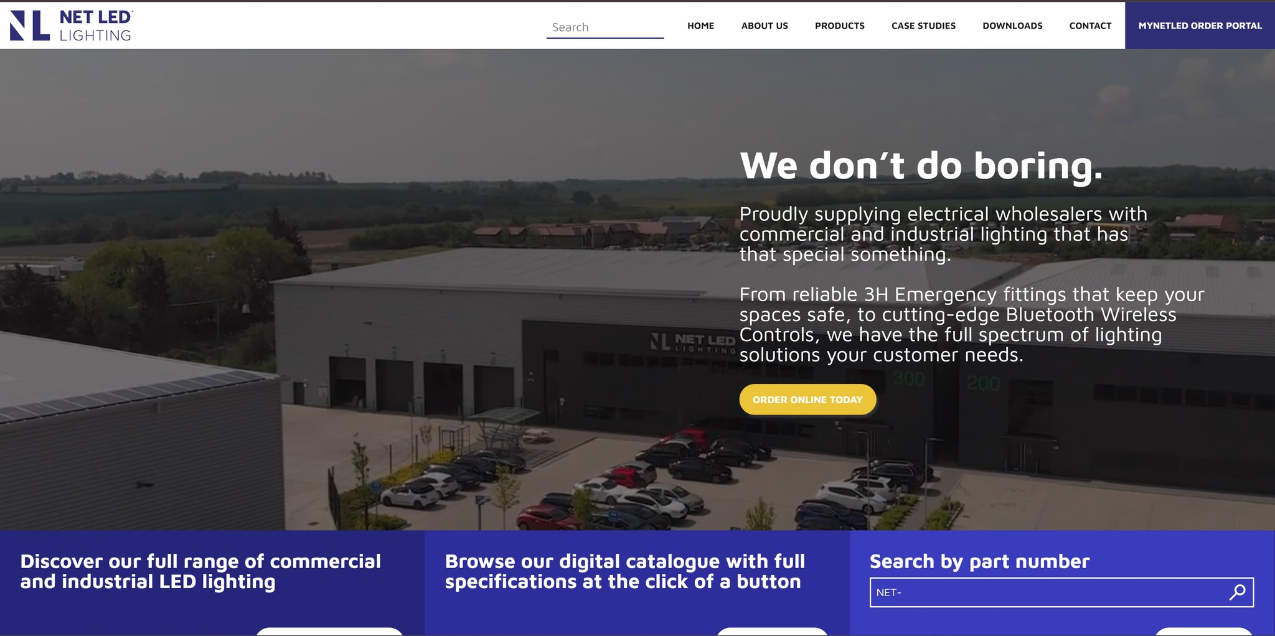Viewport: 1275px width, 636px height.
Task: Click the Search by part number heading
Action: 979,561
